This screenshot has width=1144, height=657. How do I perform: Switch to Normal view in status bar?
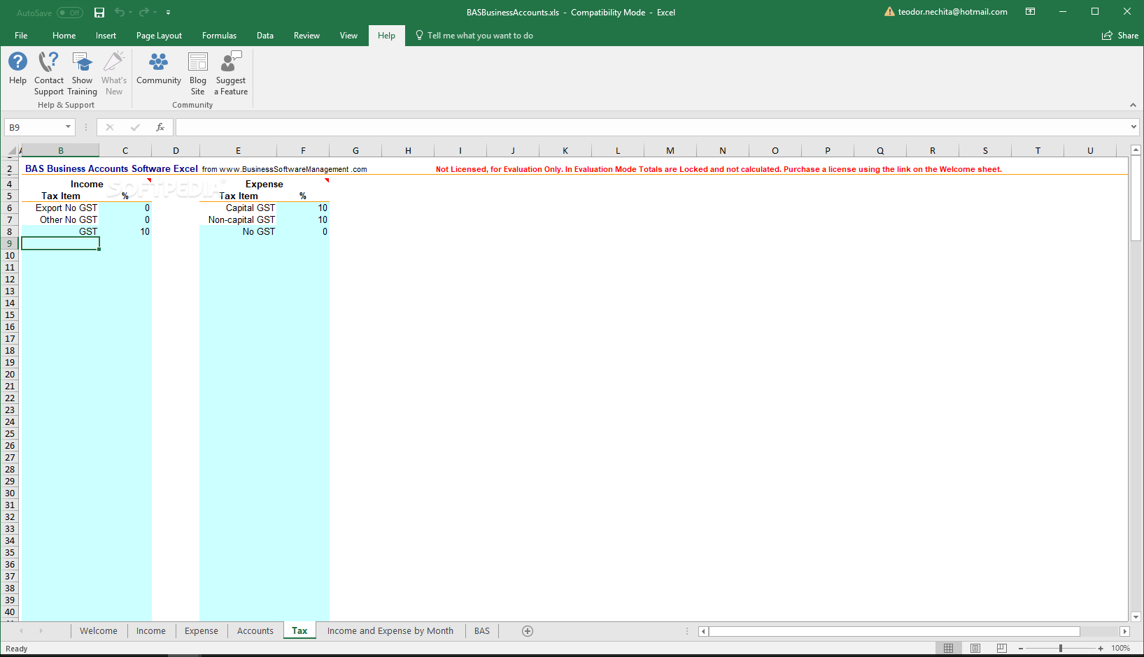click(949, 649)
